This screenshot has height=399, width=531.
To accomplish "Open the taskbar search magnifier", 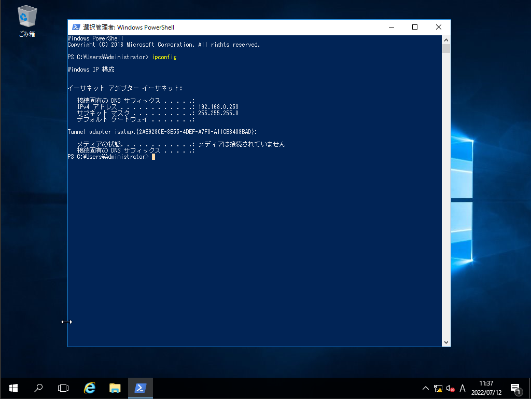I will (38, 388).
